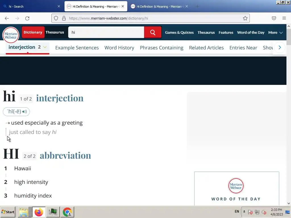Viewport: 291px width, 218px height.
Task: Open the Word of the Day link
Action: click(251, 32)
